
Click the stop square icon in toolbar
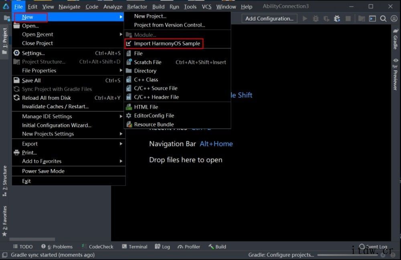point(348,19)
